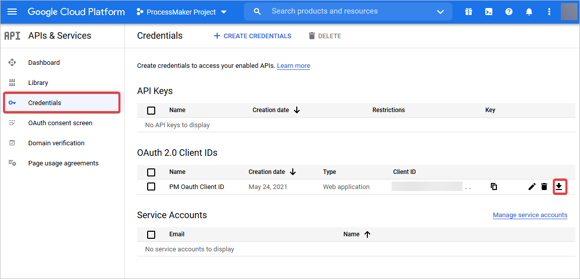Edit PM Oauth Client ID with pencil

coord(532,187)
